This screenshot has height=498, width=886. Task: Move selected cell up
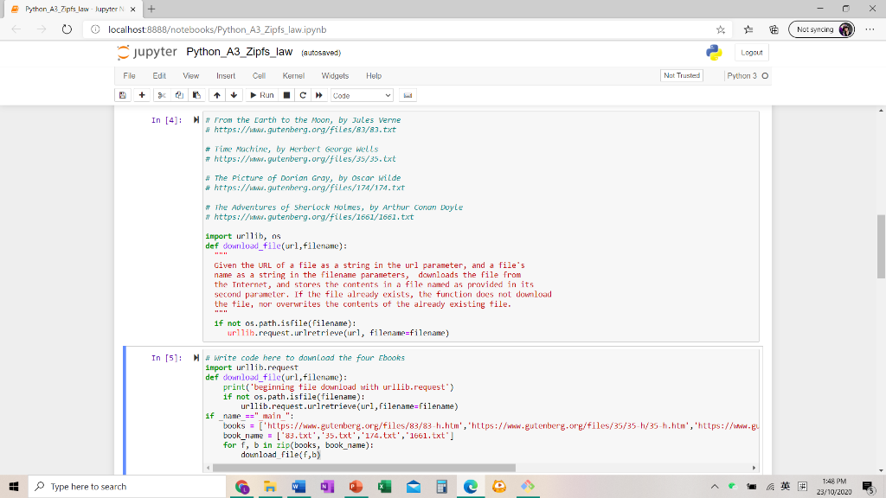tap(217, 95)
